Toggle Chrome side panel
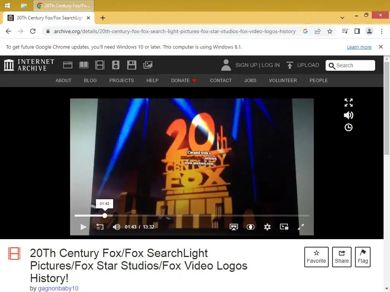The width and height of the screenshot is (390, 292). tap(357, 31)
